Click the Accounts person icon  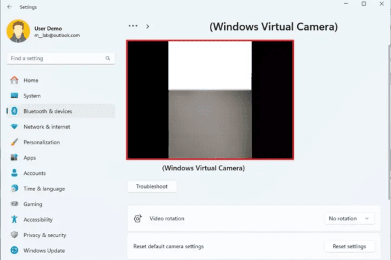tap(14, 173)
